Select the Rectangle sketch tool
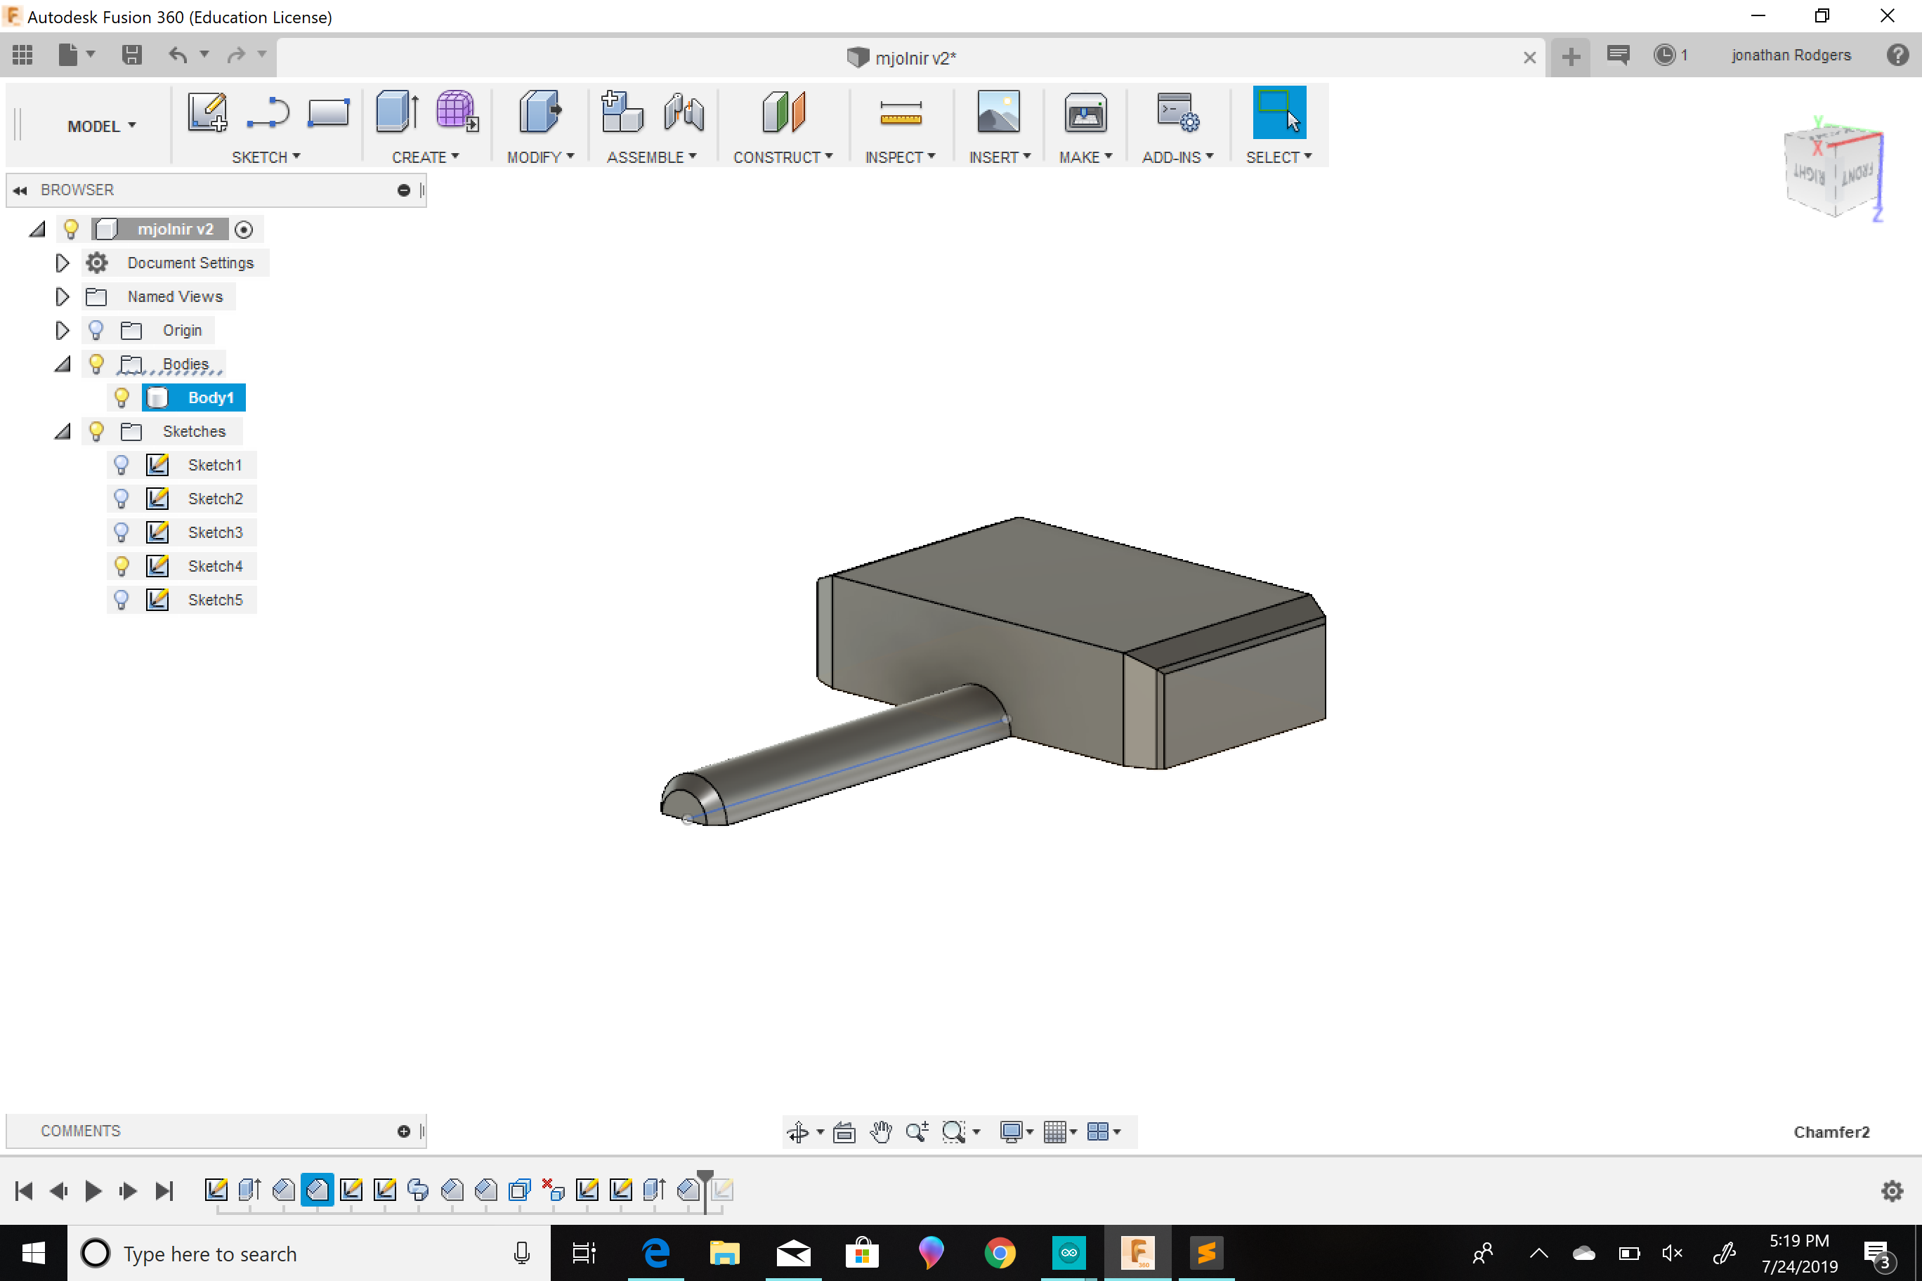This screenshot has width=1922, height=1281. tap(329, 113)
